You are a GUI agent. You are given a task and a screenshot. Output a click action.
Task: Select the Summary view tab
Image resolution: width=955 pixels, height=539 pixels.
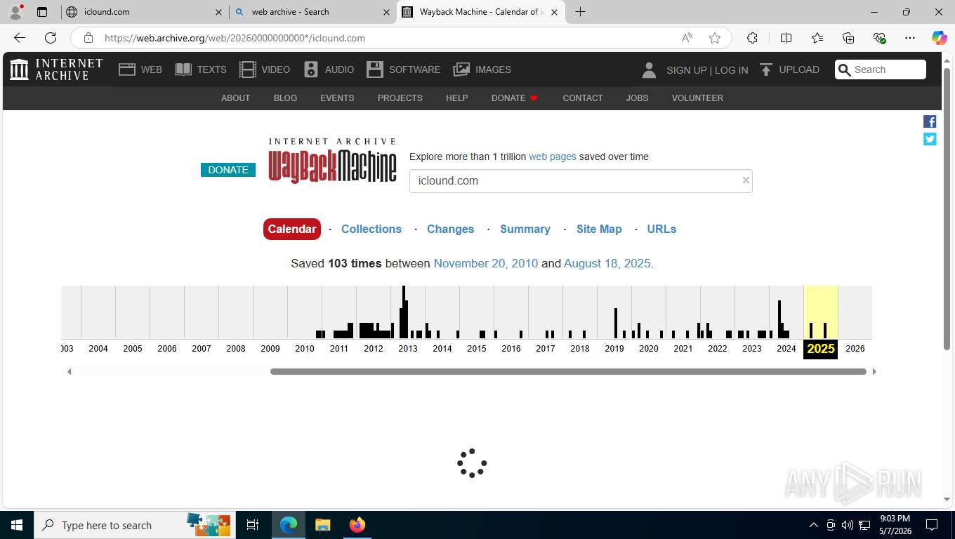525,229
